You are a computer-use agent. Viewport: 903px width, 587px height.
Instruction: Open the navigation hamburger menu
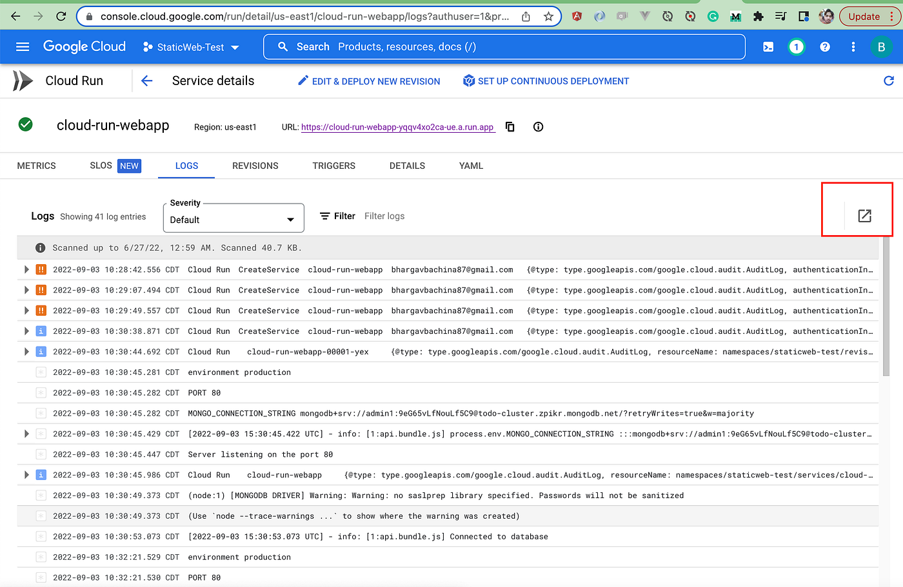[x=23, y=46]
